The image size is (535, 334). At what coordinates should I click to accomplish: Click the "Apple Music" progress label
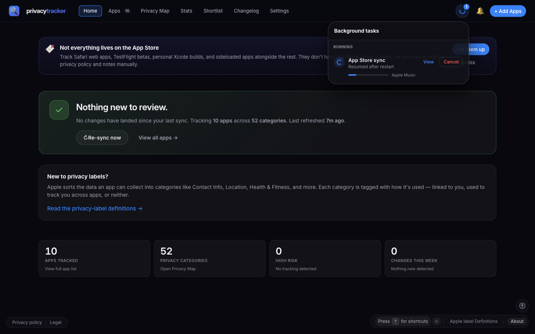tap(403, 75)
